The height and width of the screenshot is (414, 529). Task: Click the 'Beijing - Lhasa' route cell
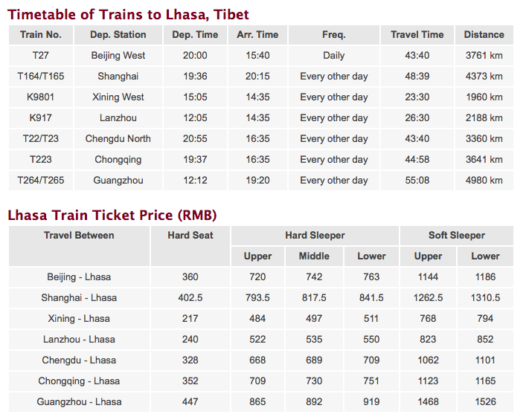[79, 277]
